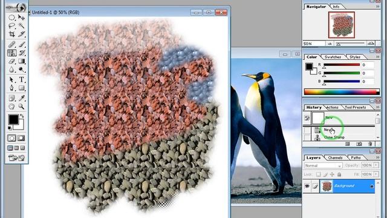Select the Pen tool
The width and height of the screenshot is (387, 218).
(x=11, y=88)
